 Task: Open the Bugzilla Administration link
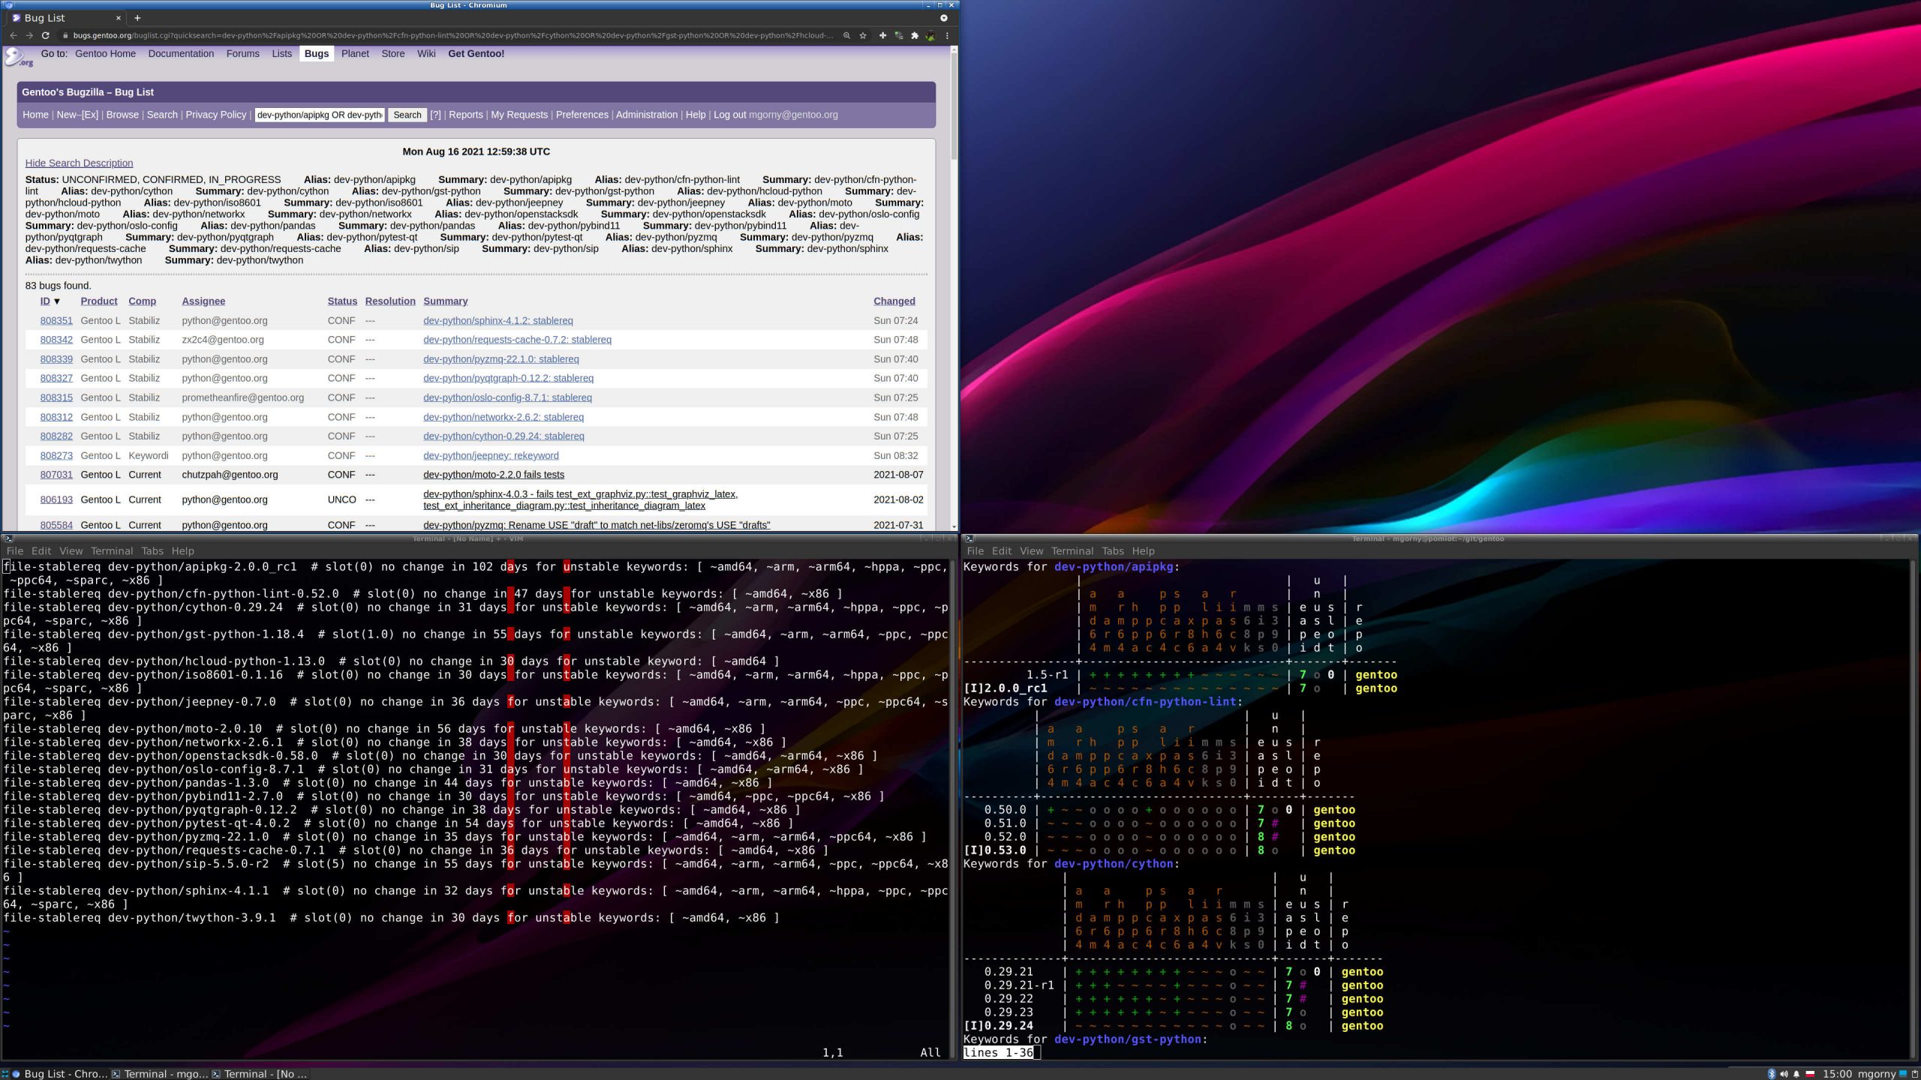pos(647,115)
